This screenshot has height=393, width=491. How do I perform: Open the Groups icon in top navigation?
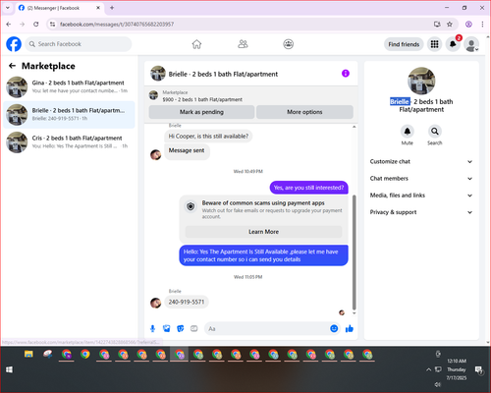click(289, 44)
